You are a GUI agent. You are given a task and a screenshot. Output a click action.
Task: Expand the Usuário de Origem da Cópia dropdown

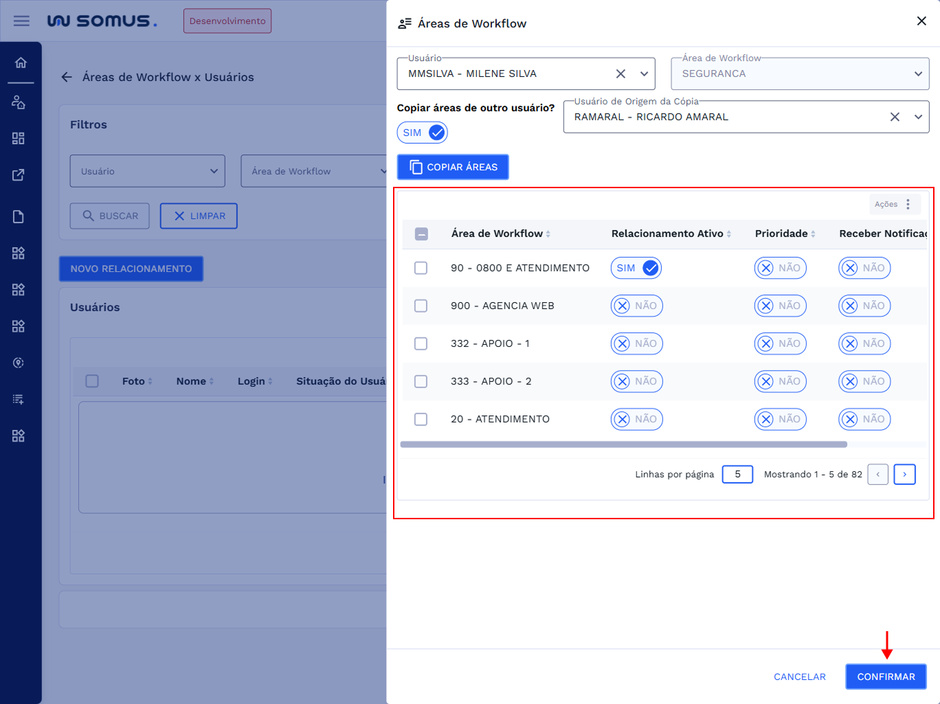918,117
